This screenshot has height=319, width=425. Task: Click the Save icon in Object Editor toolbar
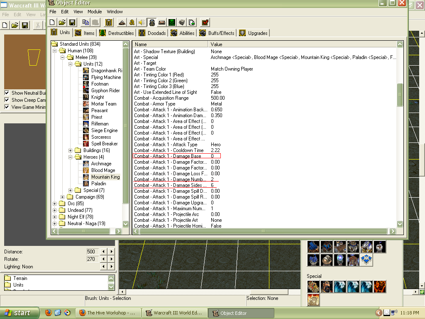(x=72, y=22)
